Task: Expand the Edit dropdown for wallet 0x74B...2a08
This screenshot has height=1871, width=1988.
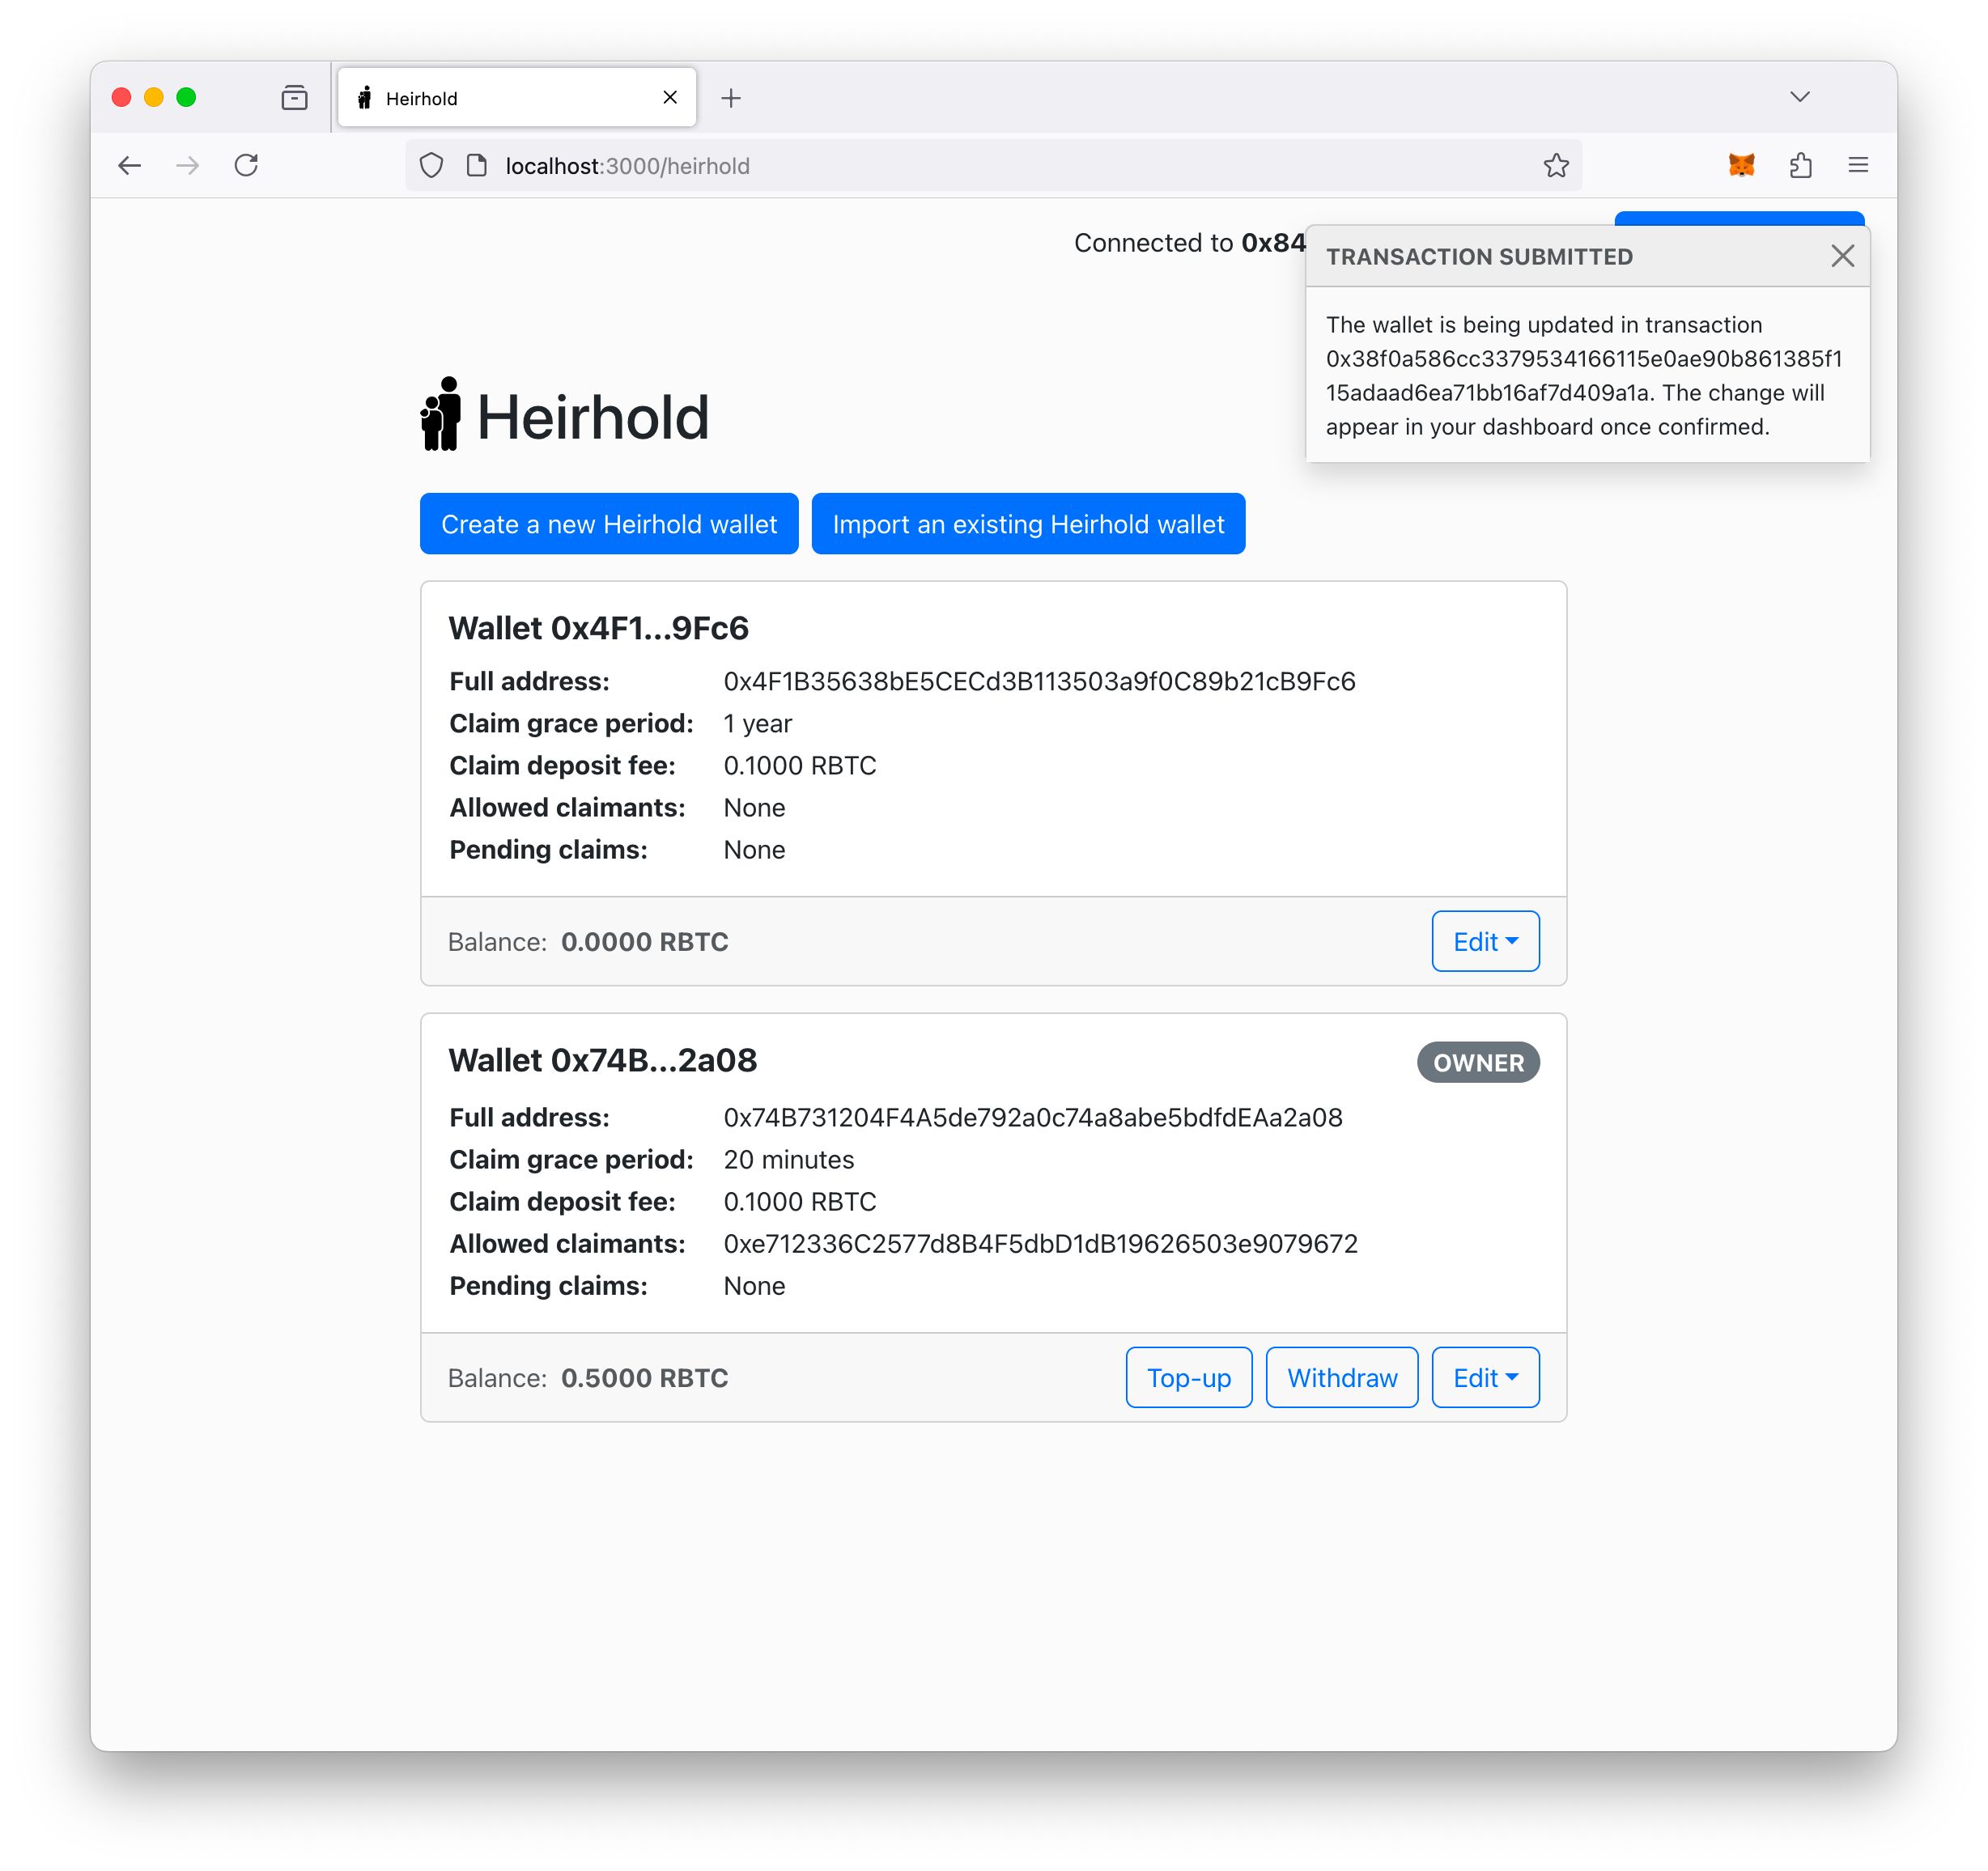Action: [x=1483, y=1377]
